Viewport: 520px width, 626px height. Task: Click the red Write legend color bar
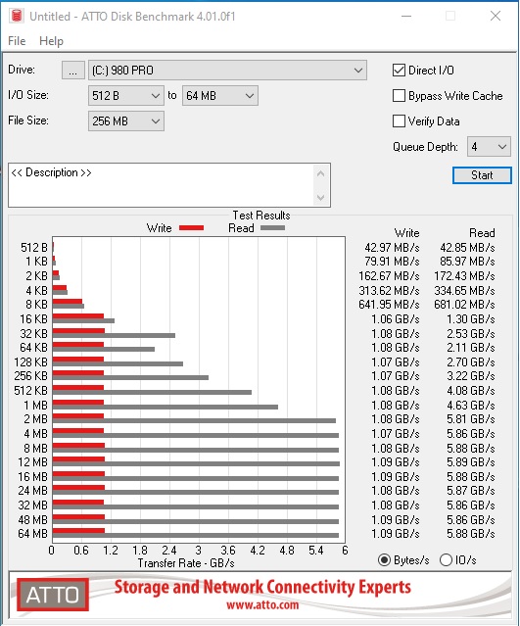pyautogui.click(x=191, y=228)
